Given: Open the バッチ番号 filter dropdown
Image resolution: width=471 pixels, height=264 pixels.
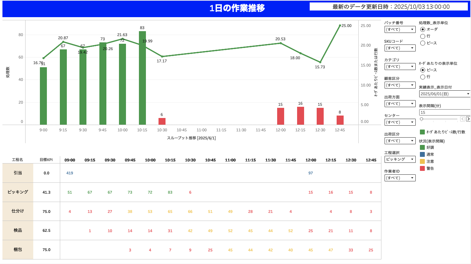Looking at the screenshot, I should 400,29.
